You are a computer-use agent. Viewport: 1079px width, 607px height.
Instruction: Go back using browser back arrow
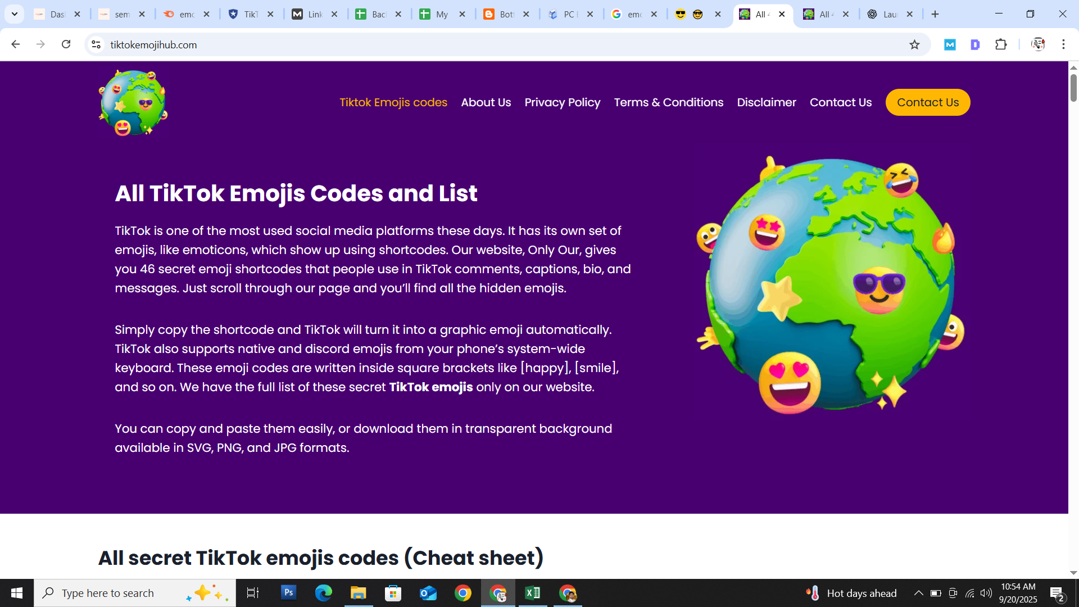click(15, 44)
